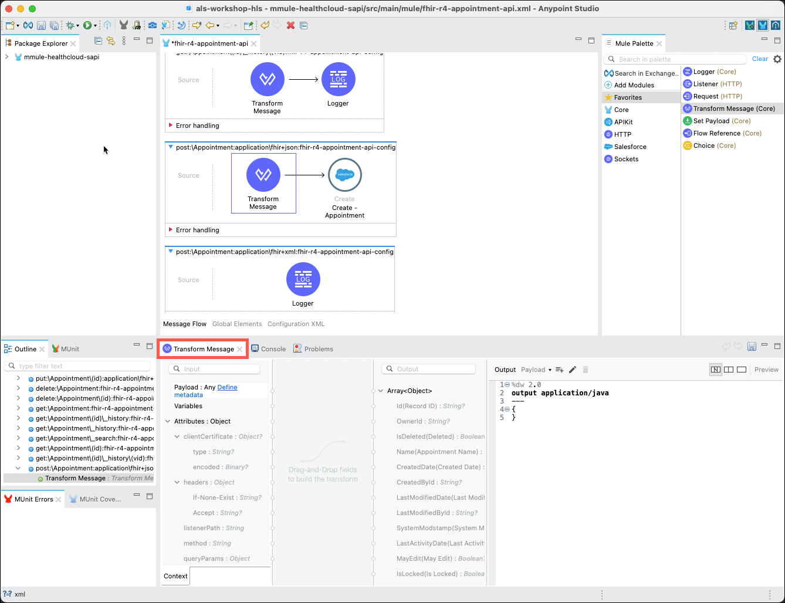The width and height of the screenshot is (785, 603).
Task: Click the Logger component in the post xml flow
Action: (303, 285)
